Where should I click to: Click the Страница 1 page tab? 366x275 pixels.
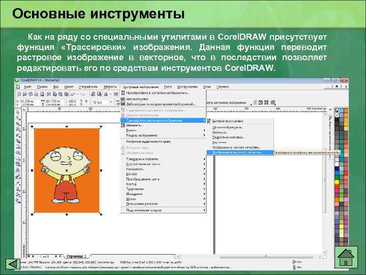tap(76, 256)
